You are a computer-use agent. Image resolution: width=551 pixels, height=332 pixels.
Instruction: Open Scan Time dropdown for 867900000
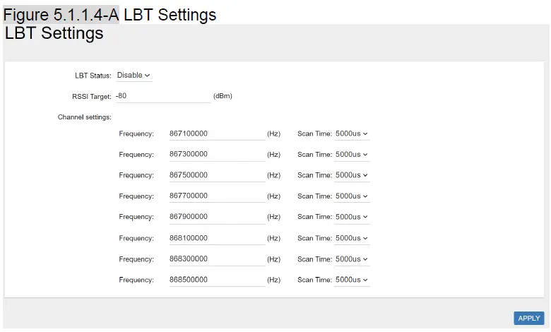tap(352, 217)
